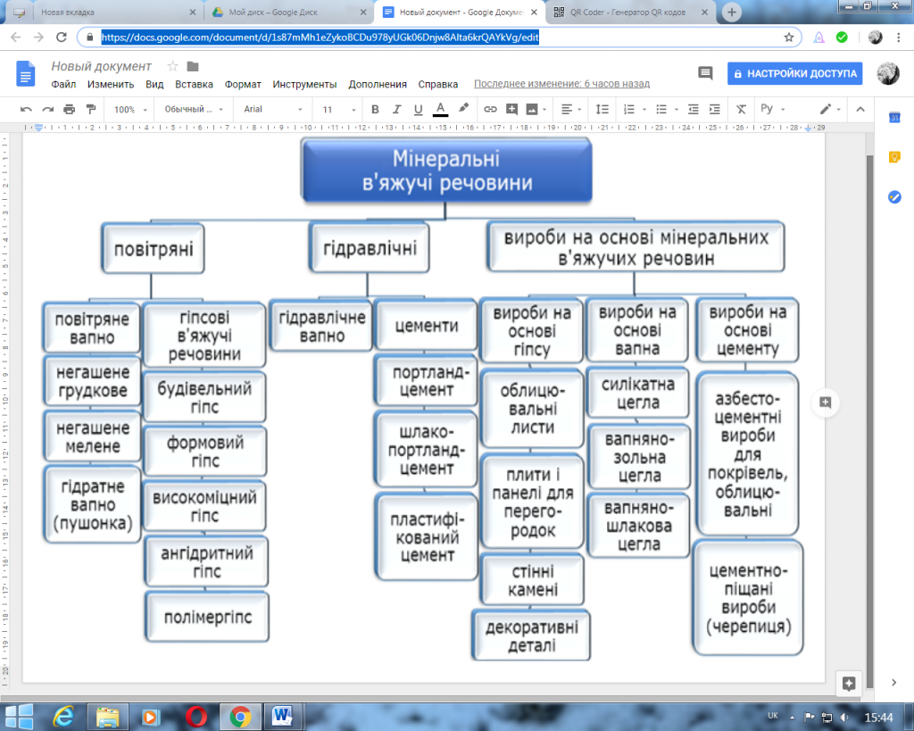The width and height of the screenshot is (914, 731).
Task: Click the print icon in toolbar
Action: (x=69, y=109)
